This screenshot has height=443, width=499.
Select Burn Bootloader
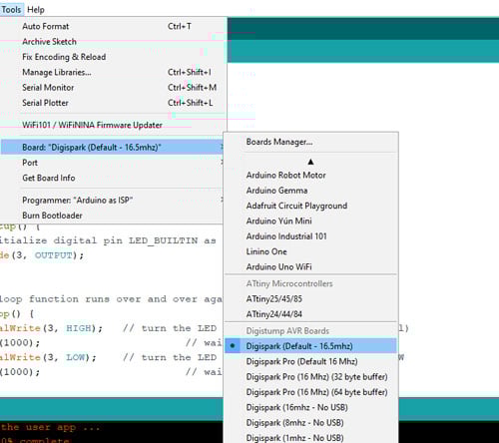point(113,216)
